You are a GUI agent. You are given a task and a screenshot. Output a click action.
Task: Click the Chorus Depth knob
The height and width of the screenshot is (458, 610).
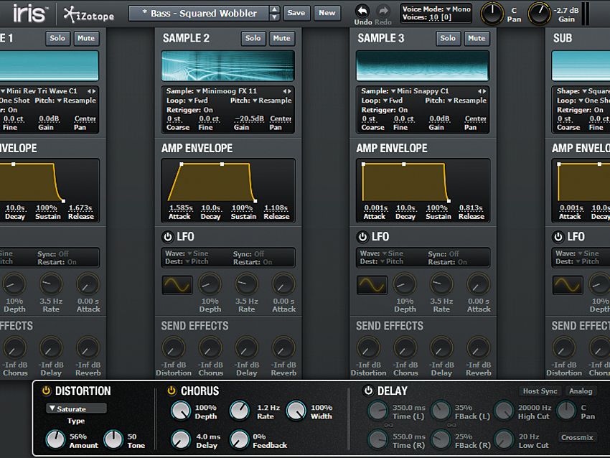coord(181,411)
